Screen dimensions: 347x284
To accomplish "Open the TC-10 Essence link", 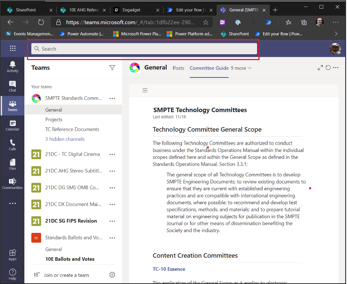I will click(x=169, y=269).
